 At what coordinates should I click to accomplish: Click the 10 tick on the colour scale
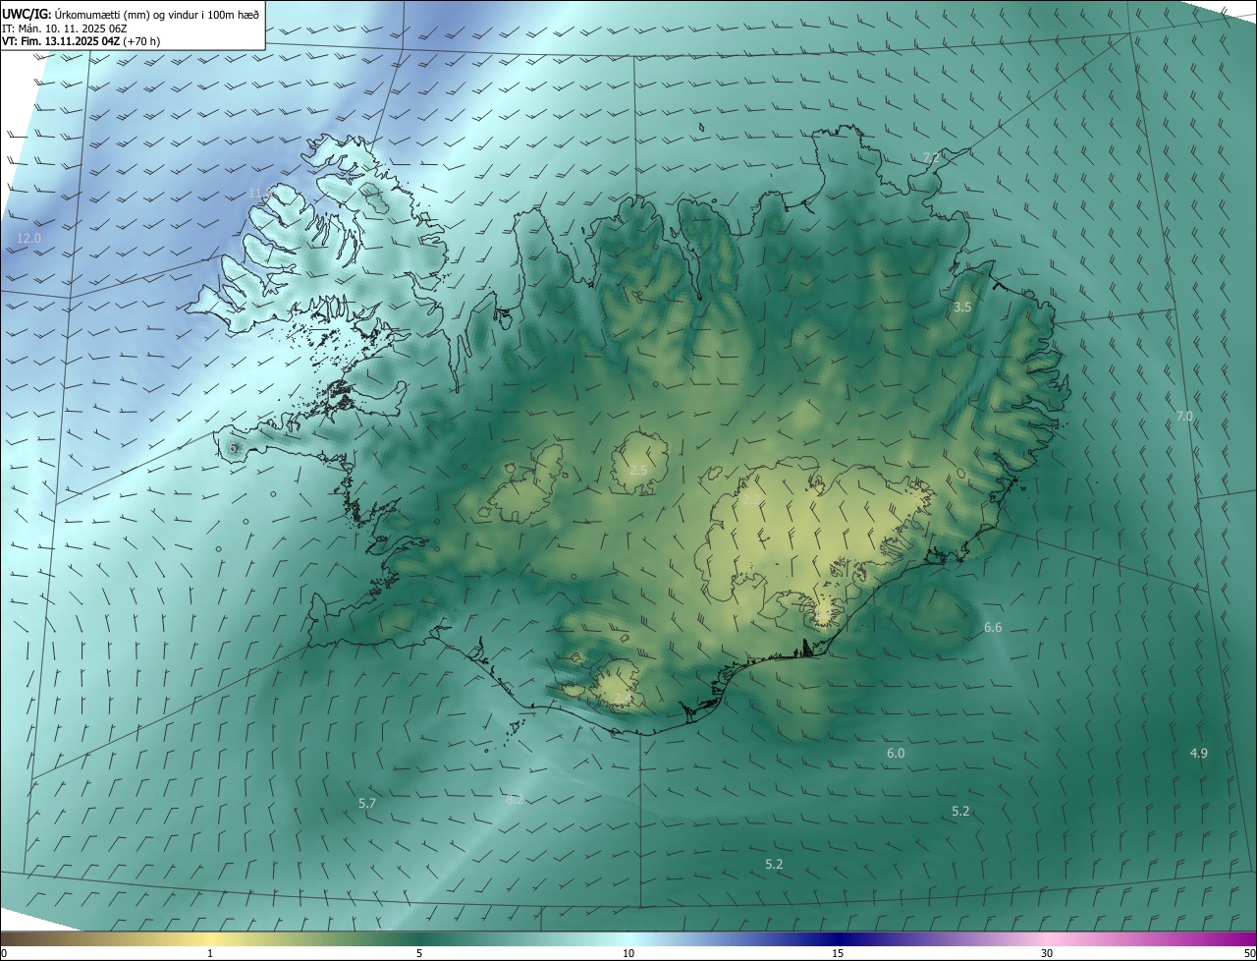pos(628,953)
